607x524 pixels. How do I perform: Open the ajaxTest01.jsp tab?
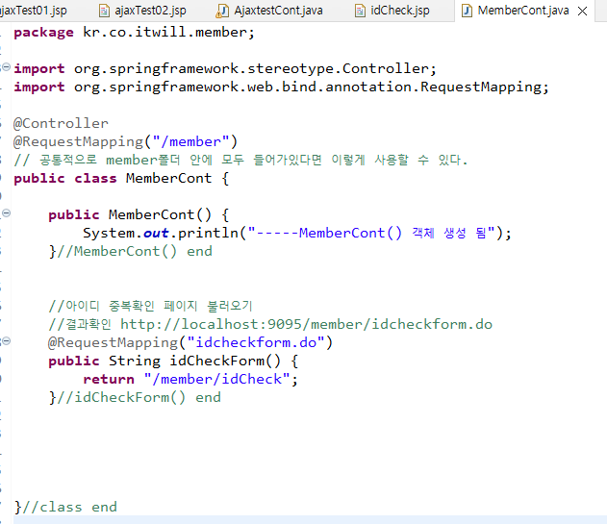34,11
